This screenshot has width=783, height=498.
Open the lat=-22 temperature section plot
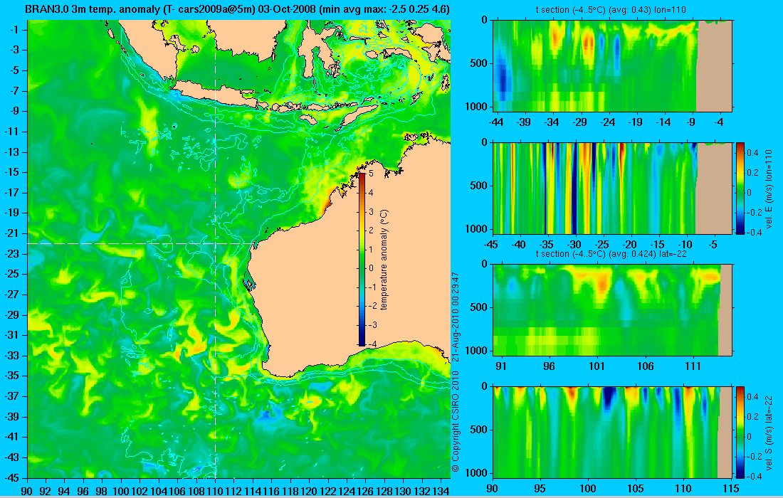tap(612, 310)
